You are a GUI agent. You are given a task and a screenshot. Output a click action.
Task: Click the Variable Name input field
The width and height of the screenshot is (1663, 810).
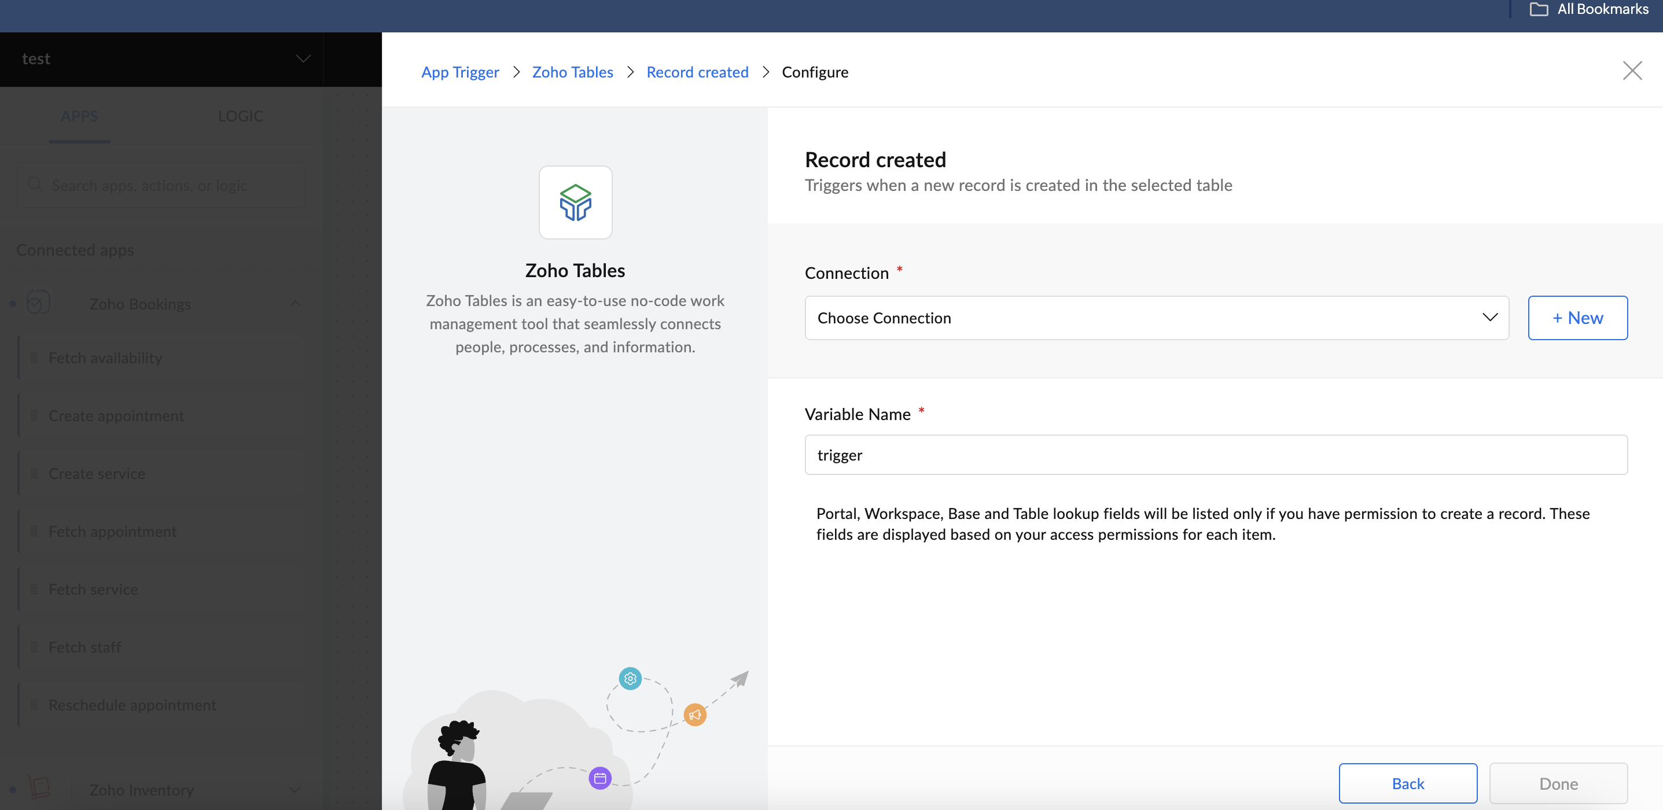(1216, 454)
